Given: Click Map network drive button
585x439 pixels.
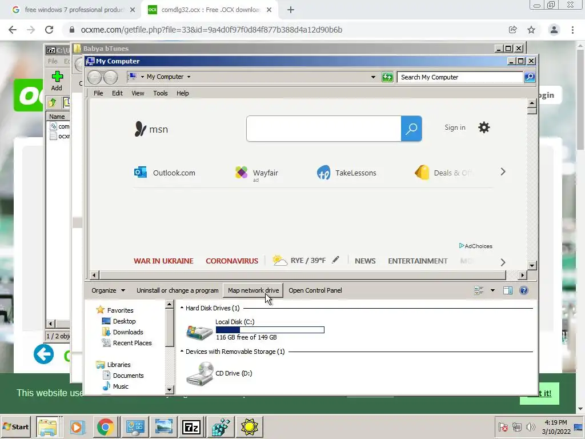Looking at the screenshot, I should [253, 290].
